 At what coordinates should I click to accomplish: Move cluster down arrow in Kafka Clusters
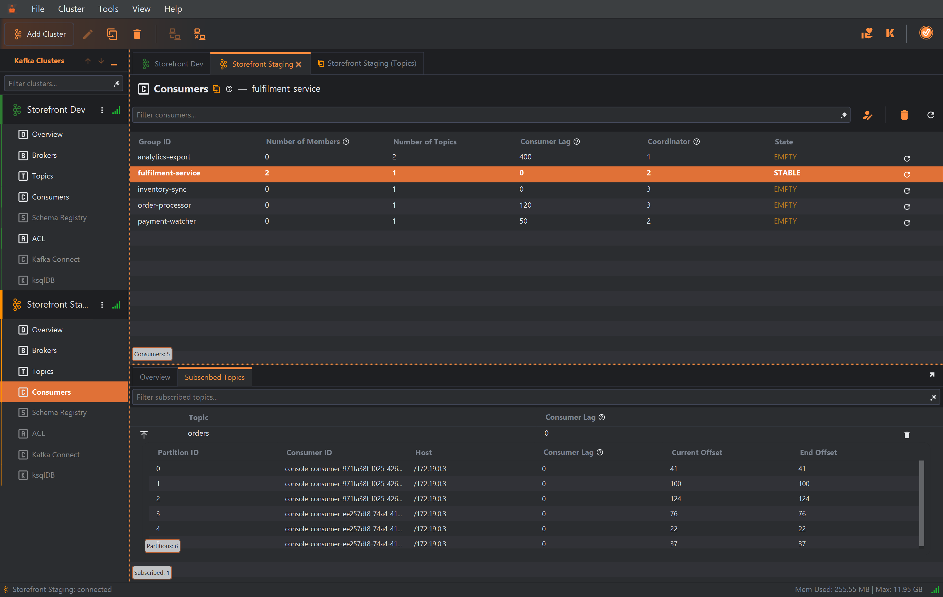coord(101,61)
